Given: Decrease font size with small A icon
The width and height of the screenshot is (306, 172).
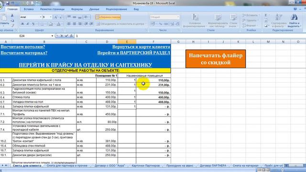Looking at the screenshot, I should pyautogui.click(x=61, y=17).
